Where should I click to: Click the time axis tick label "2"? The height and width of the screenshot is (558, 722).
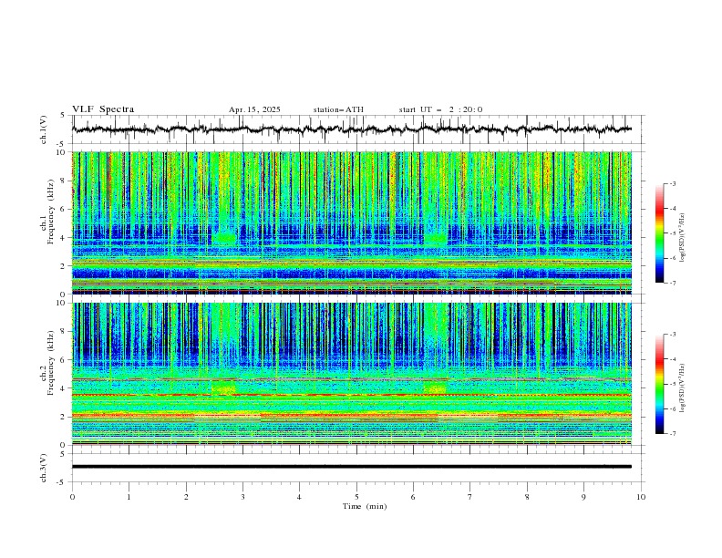point(186,497)
